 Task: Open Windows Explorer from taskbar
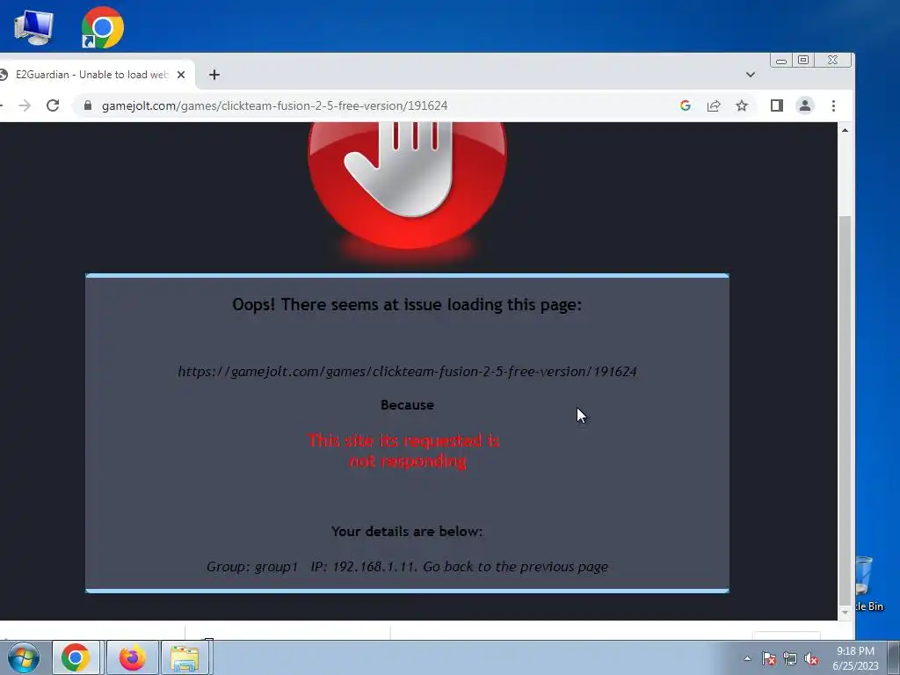click(185, 657)
